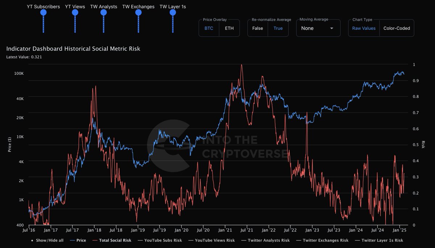Select True for Re-normalize Average
Image resolution: width=435 pixels, height=248 pixels.
(278, 28)
